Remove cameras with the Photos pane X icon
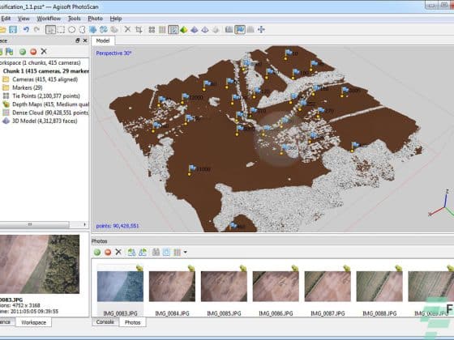The width and height of the screenshot is (454, 340). click(x=118, y=252)
